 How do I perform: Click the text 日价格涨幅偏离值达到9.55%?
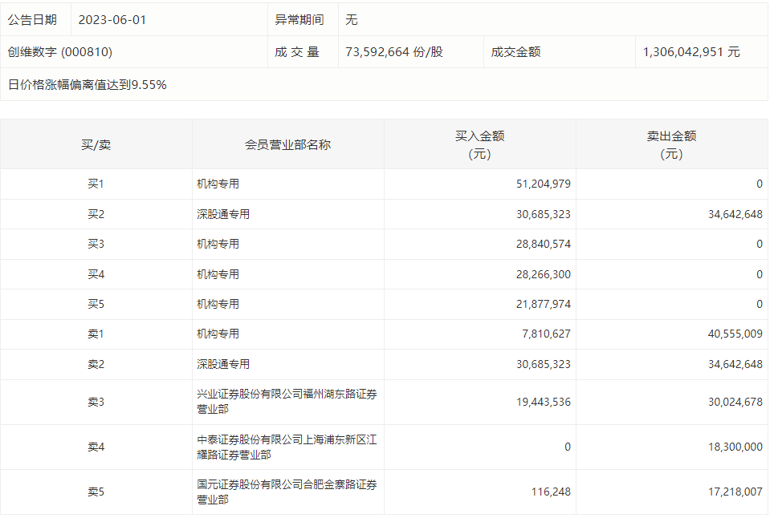point(88,85)
